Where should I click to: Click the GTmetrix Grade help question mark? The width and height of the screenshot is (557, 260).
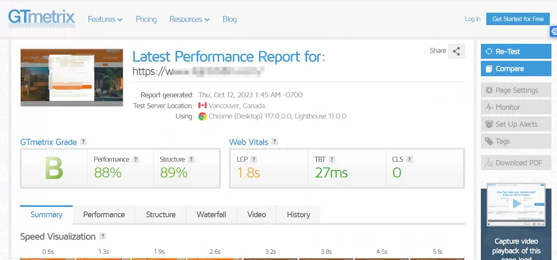(x=83, y=142)
